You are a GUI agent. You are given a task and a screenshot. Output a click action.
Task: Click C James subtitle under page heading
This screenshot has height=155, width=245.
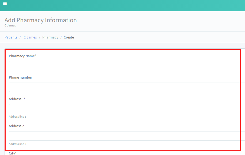point(10,26)
